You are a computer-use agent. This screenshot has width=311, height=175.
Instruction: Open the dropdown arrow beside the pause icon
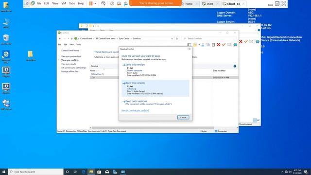95,3
